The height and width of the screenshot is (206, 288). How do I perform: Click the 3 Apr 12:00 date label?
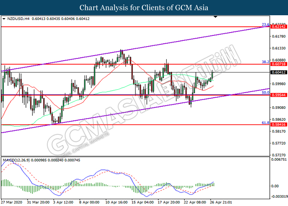[63, 202]
